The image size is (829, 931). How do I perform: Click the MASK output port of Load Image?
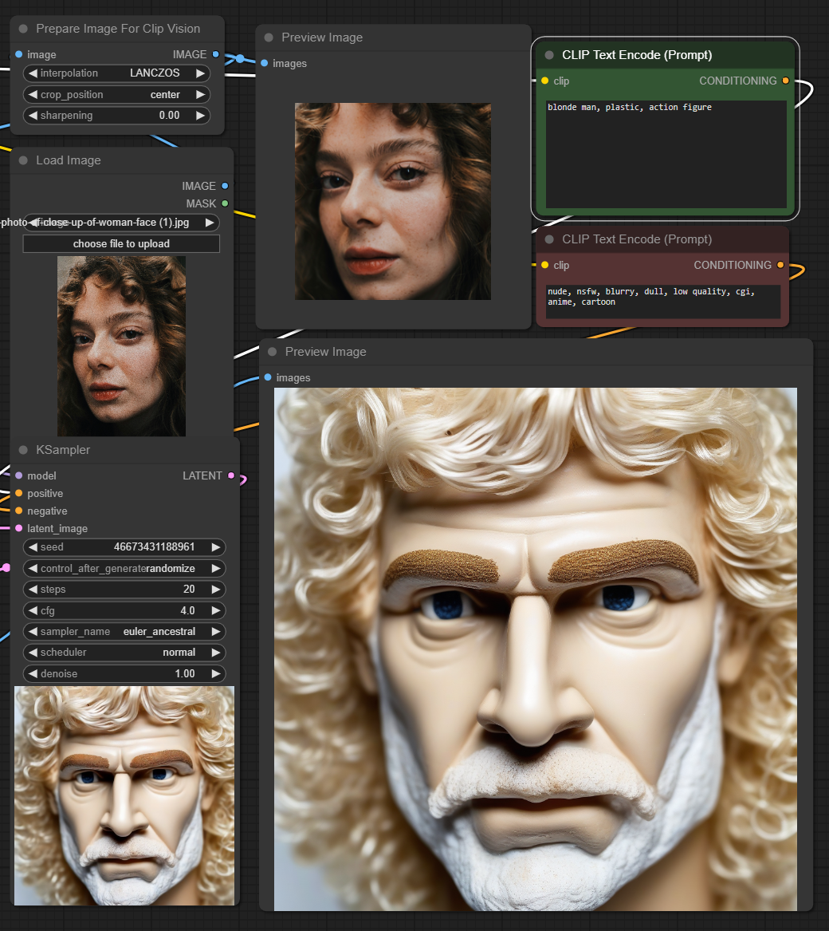click(225, 203)
